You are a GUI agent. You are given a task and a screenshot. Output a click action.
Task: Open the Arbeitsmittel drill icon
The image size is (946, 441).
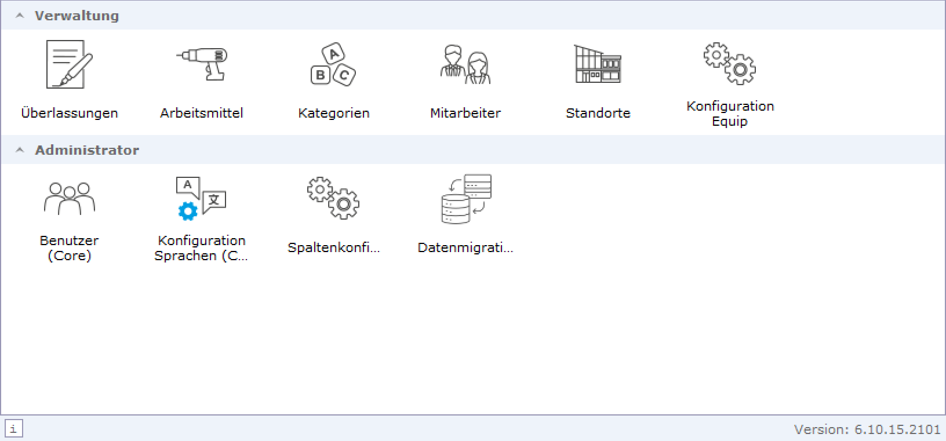pos(202,64)
